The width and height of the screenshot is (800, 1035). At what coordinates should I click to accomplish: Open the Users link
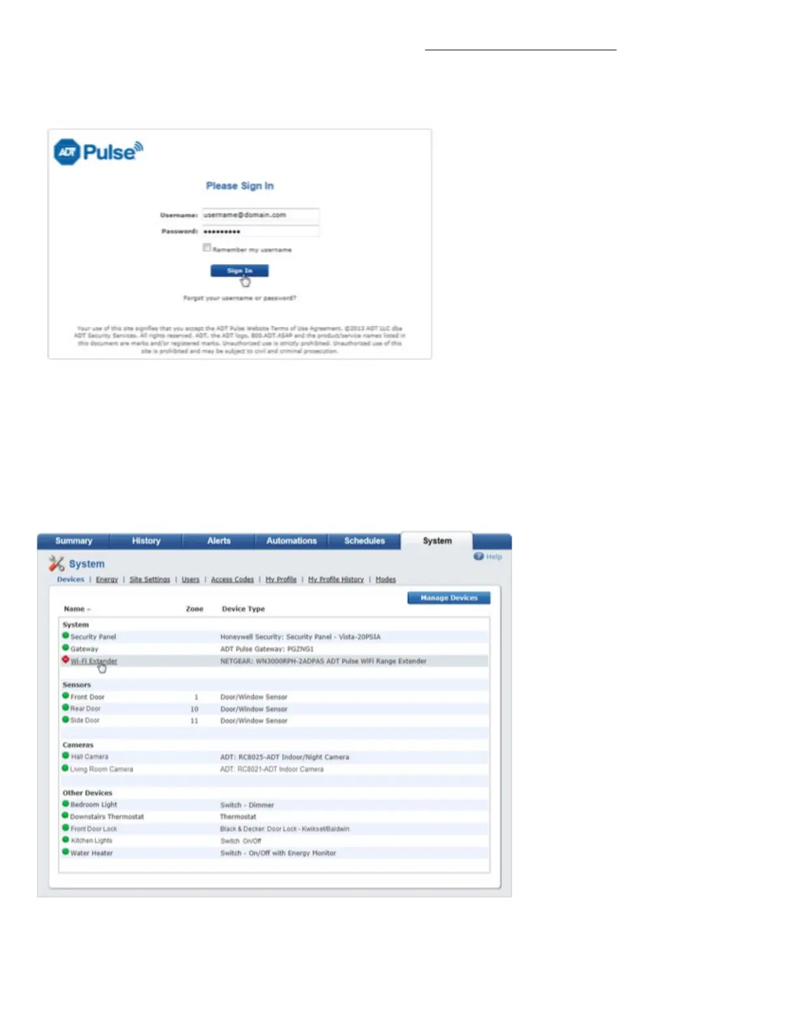tap(190, 580)
